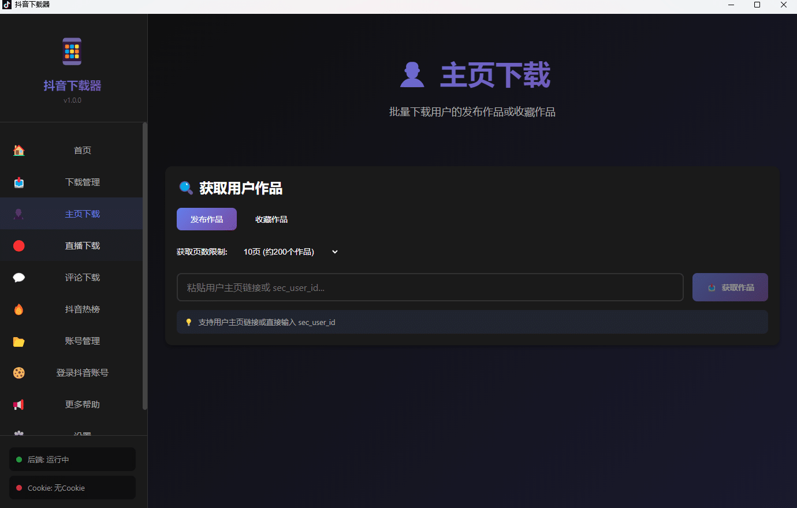Click the app logo above 抖音下载器

click(72, 51)
